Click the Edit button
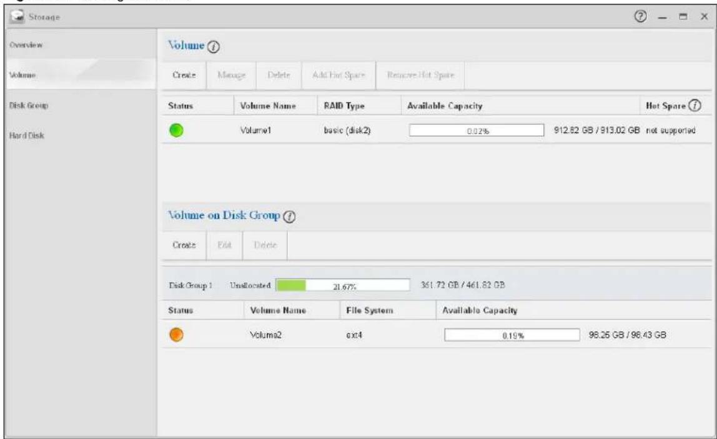This screenshot has width=717, height=439. (224, 245)
